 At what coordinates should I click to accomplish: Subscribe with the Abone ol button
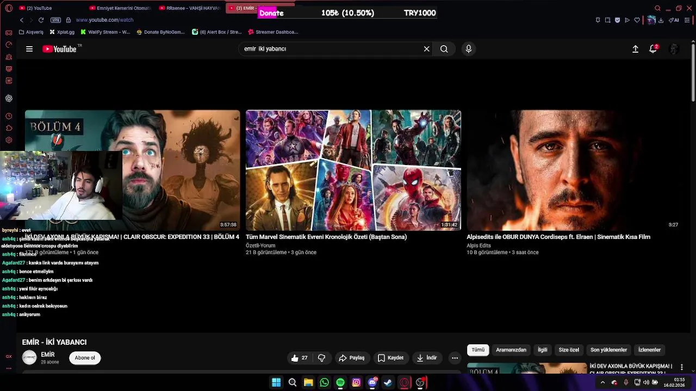[x=85, y=358]
